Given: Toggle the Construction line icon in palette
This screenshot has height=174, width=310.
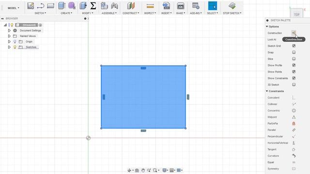Looking at the screenshot, I should tap(294, 33).
